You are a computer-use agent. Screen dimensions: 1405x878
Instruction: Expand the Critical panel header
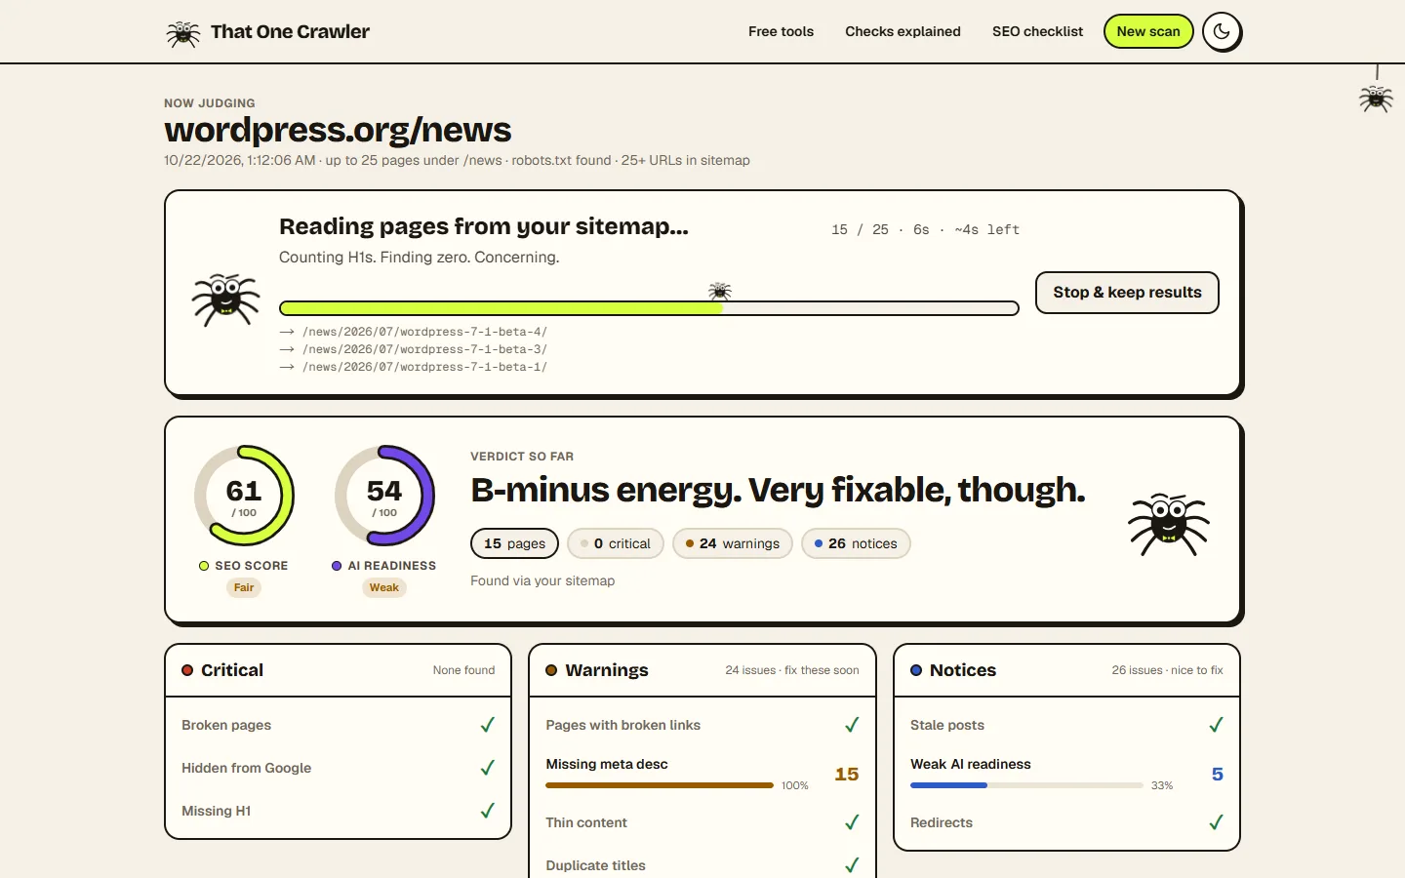[x=338, y=670]
